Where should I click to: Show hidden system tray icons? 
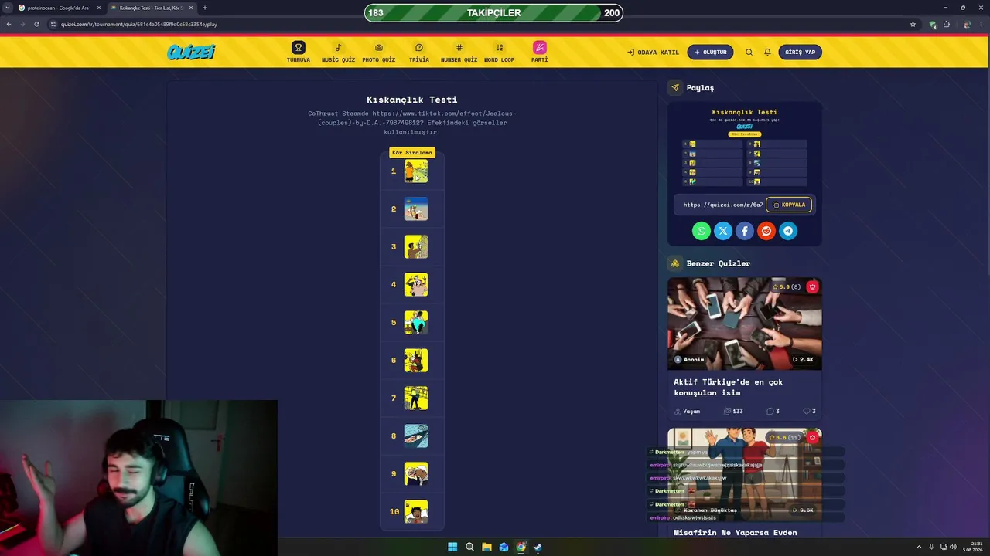point(920,547)
